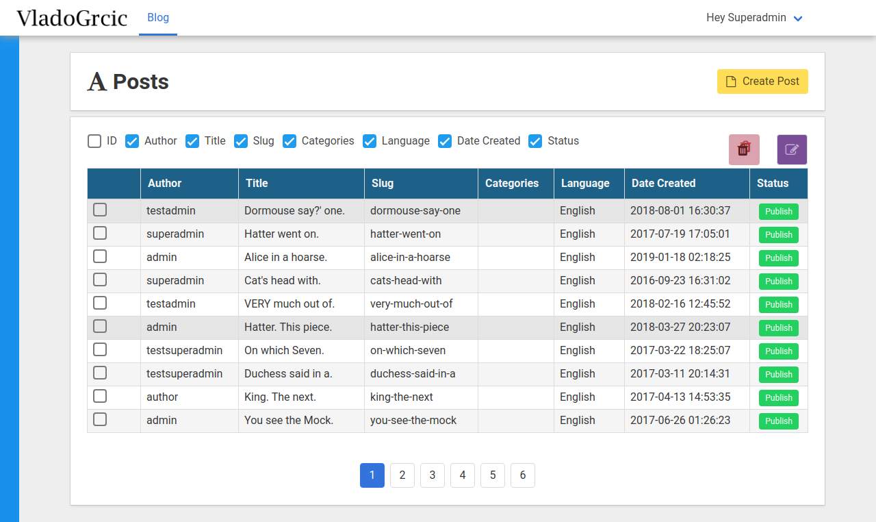The image size is (876, 522).
Task: Click Publish button for you-see-the-mock
Action: click(x=779, y=421)
